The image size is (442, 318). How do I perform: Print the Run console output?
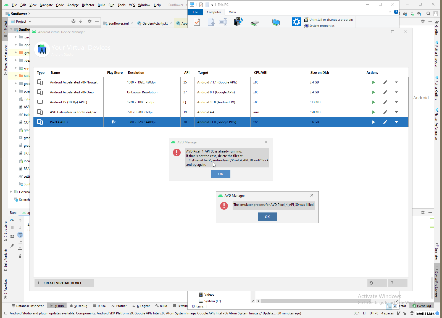20,249
